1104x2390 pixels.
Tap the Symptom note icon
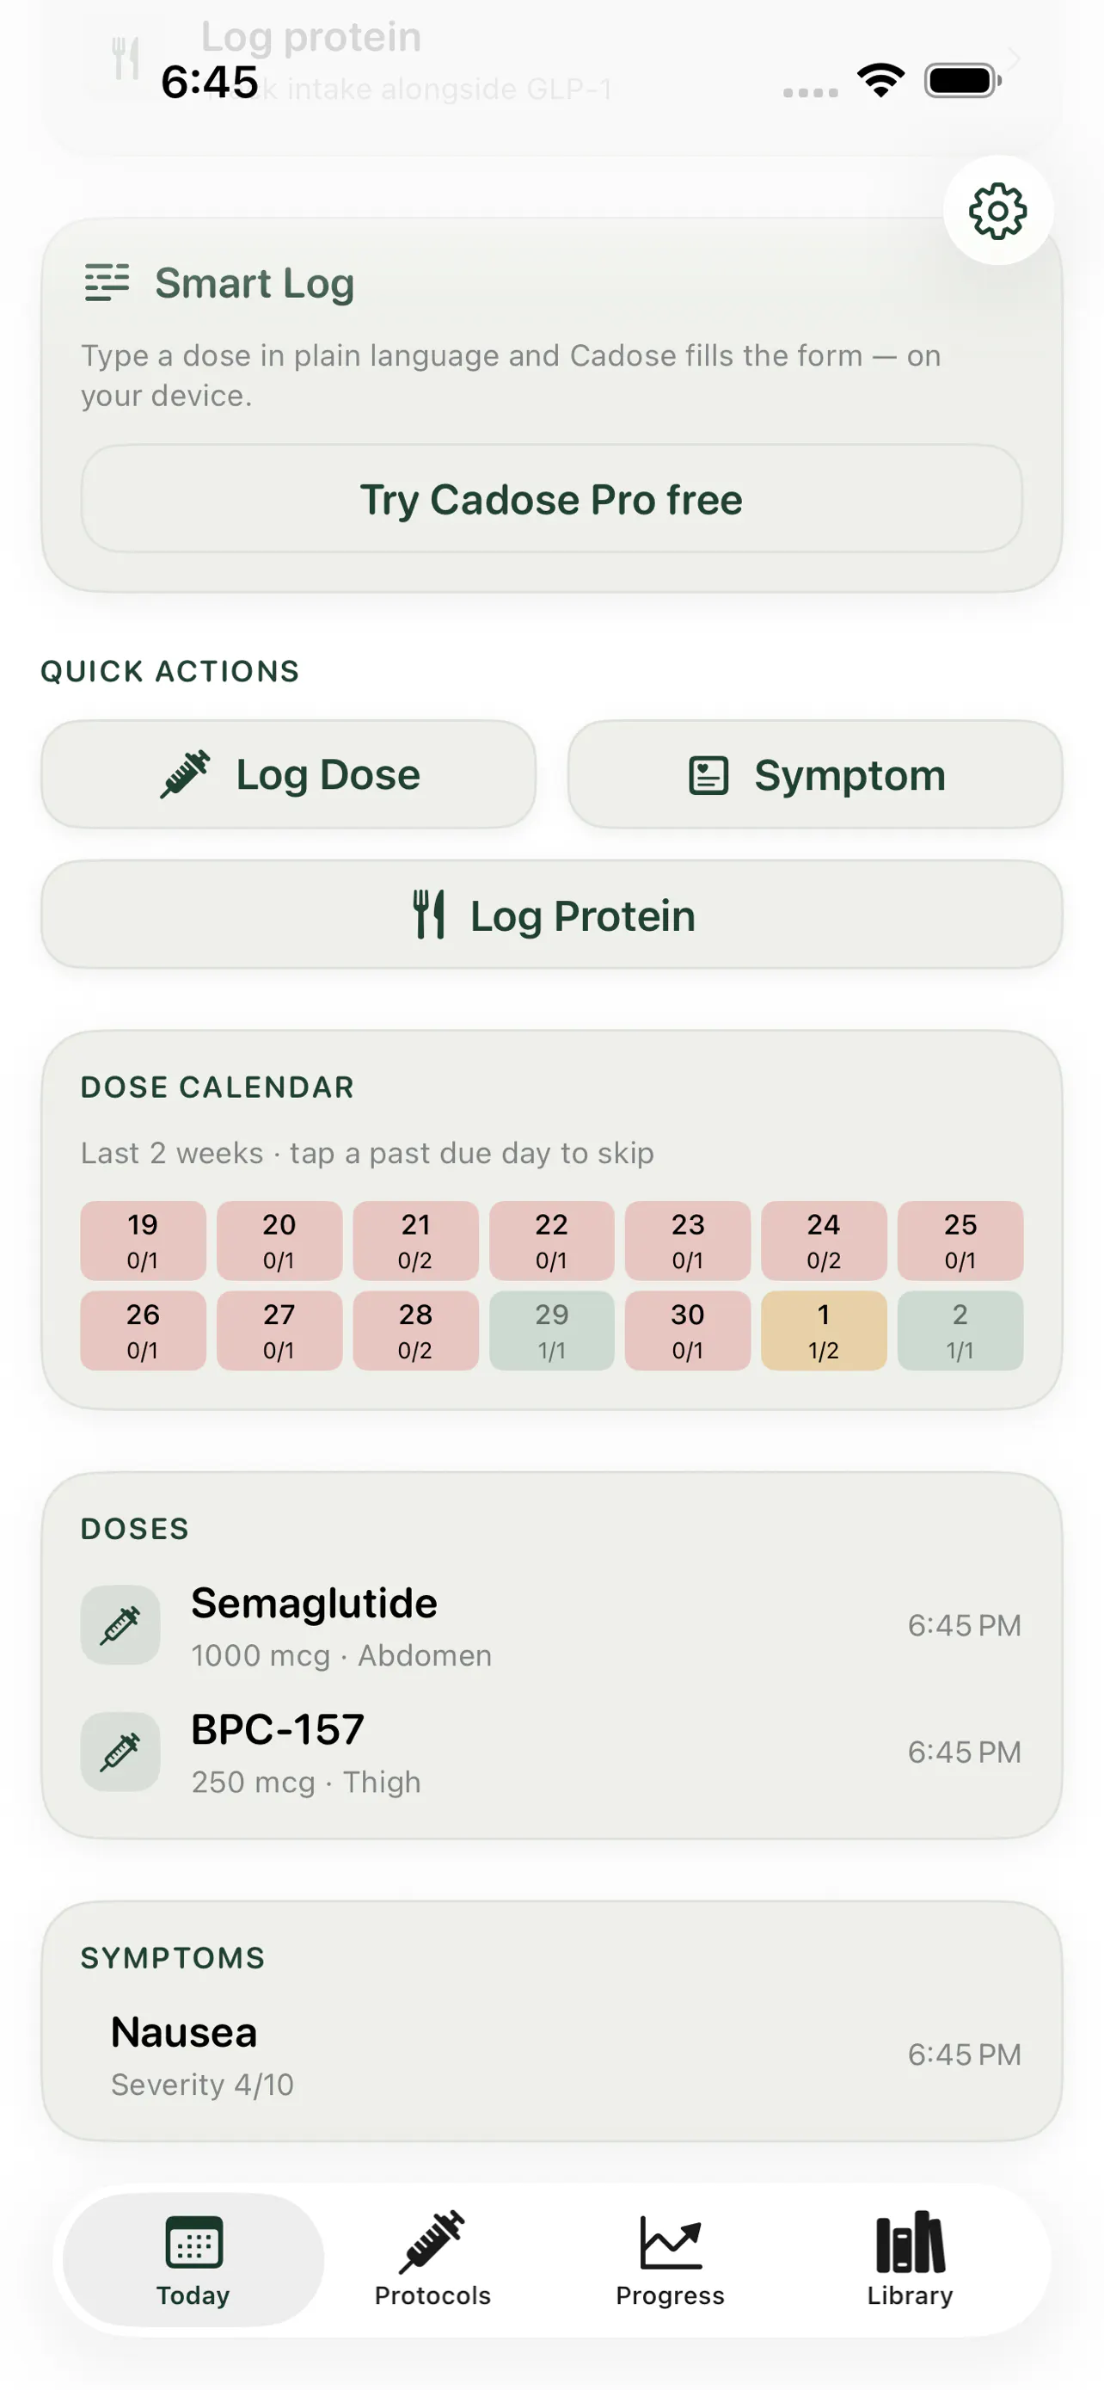(x=709, y=776)
